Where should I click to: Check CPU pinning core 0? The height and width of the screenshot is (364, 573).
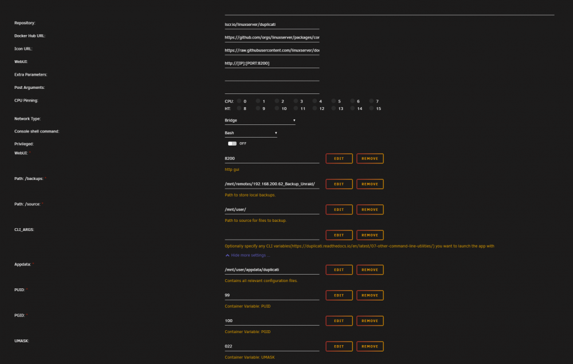tap(239, 101)
